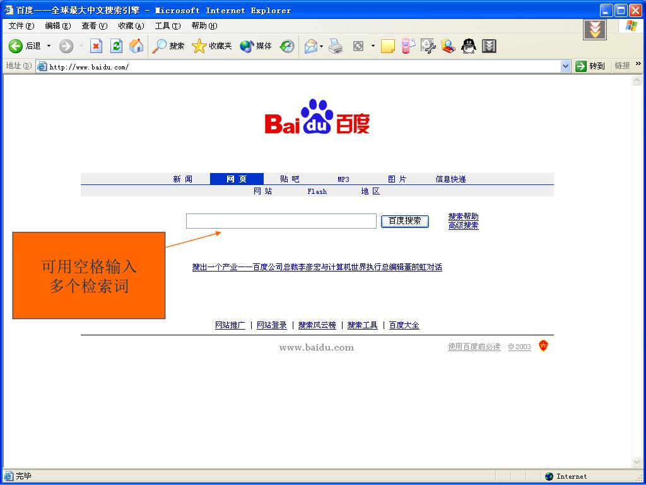Refresh the page with the green arrows icon
Viewport: 646px width, 485px height.
coord(117,46)
